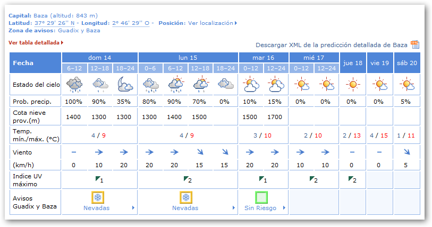This screenshot has height=227, width=432.
Task: Click the green Sin Riesgo warning icon
Action: pyautogui.click(x=261, y=198)
